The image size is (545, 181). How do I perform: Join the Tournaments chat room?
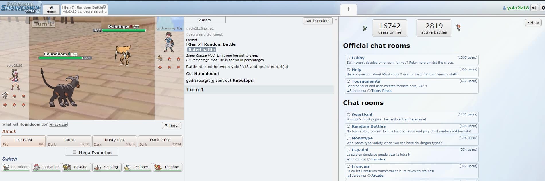[x=412, y=86]
